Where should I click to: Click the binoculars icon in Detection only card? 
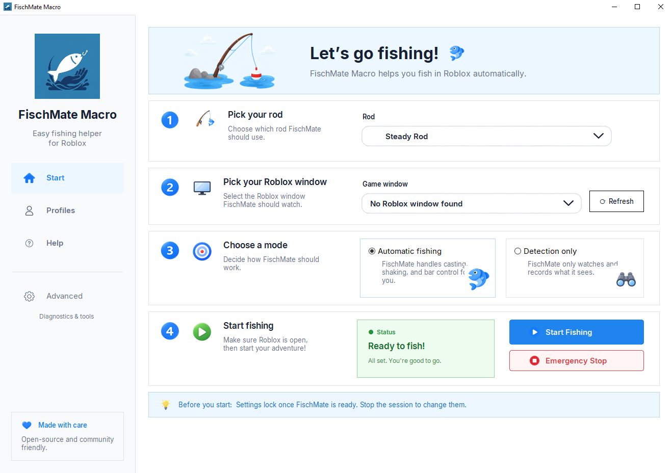[x=626, y=279]
